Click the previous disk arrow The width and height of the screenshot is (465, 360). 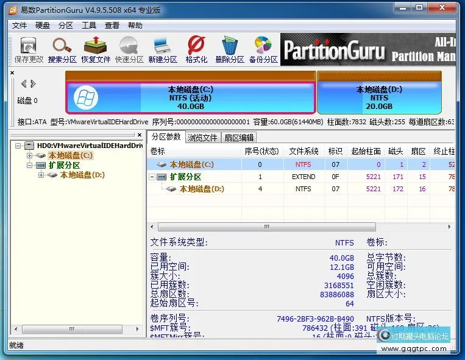(24, 84)
